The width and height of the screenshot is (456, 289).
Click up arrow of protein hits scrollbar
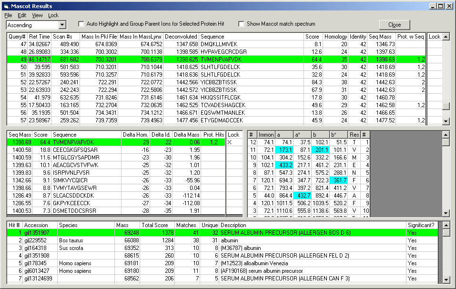pyautogui.click(x=446, y=225)
